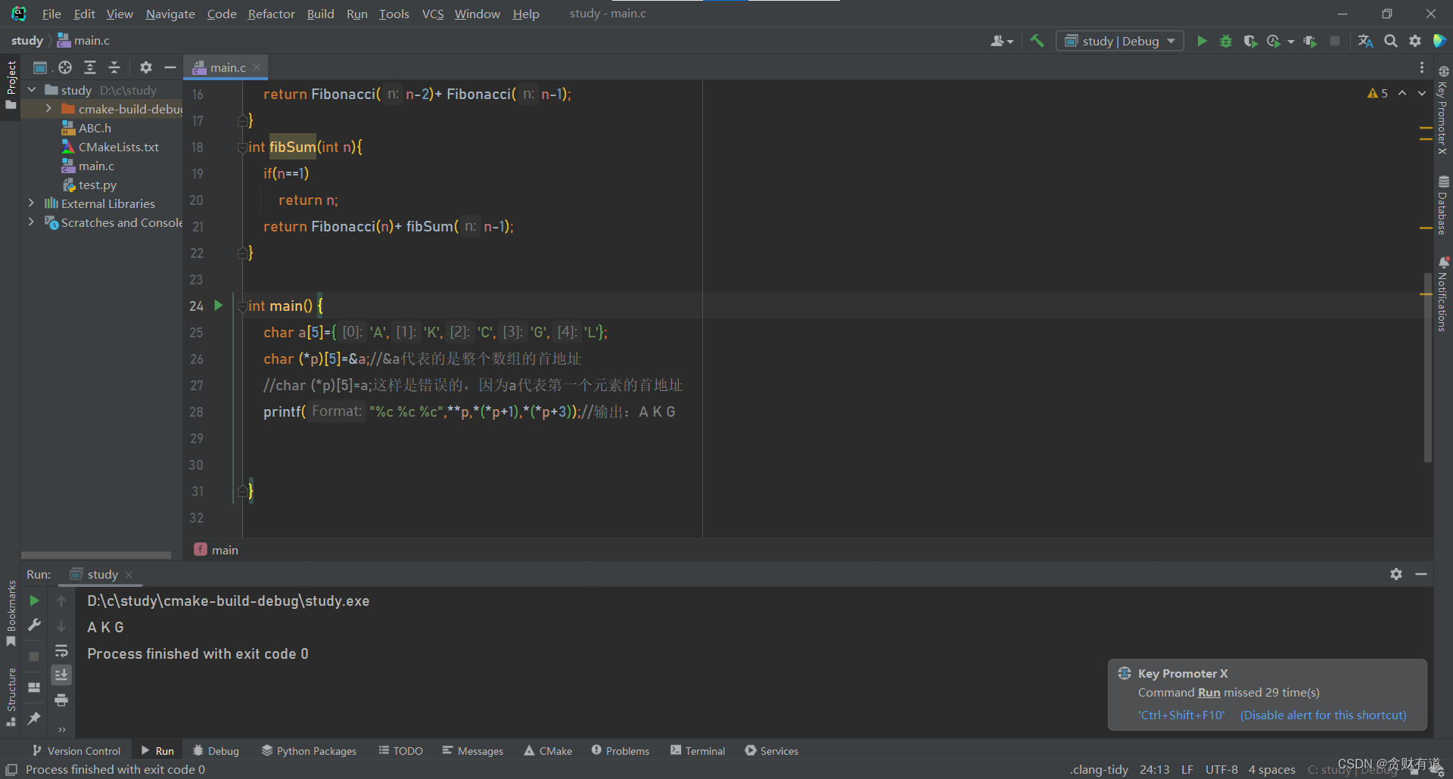Click the Project panel horizontal scrollbar

[x=96, y=555]
